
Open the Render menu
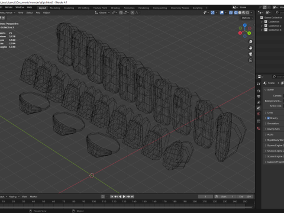9,8
